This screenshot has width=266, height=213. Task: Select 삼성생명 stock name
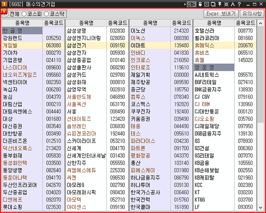coord(77,31)
